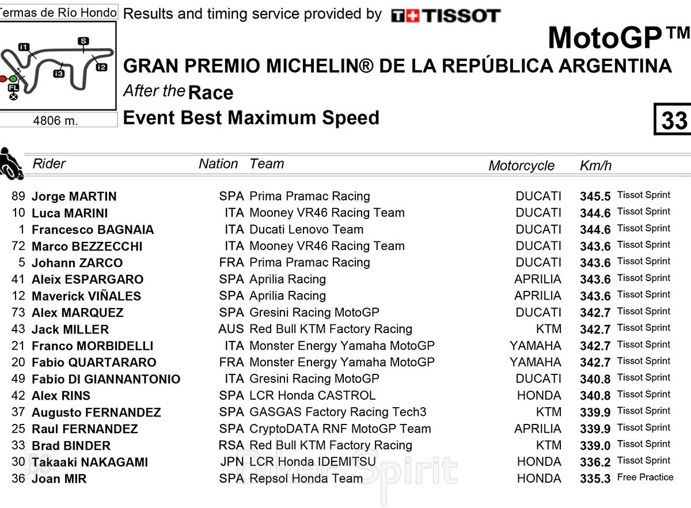Click the 4806 m. track length label

[55, 120]
